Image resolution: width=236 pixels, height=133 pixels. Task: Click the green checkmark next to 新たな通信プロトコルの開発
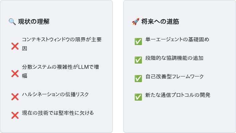click(138, 97)
